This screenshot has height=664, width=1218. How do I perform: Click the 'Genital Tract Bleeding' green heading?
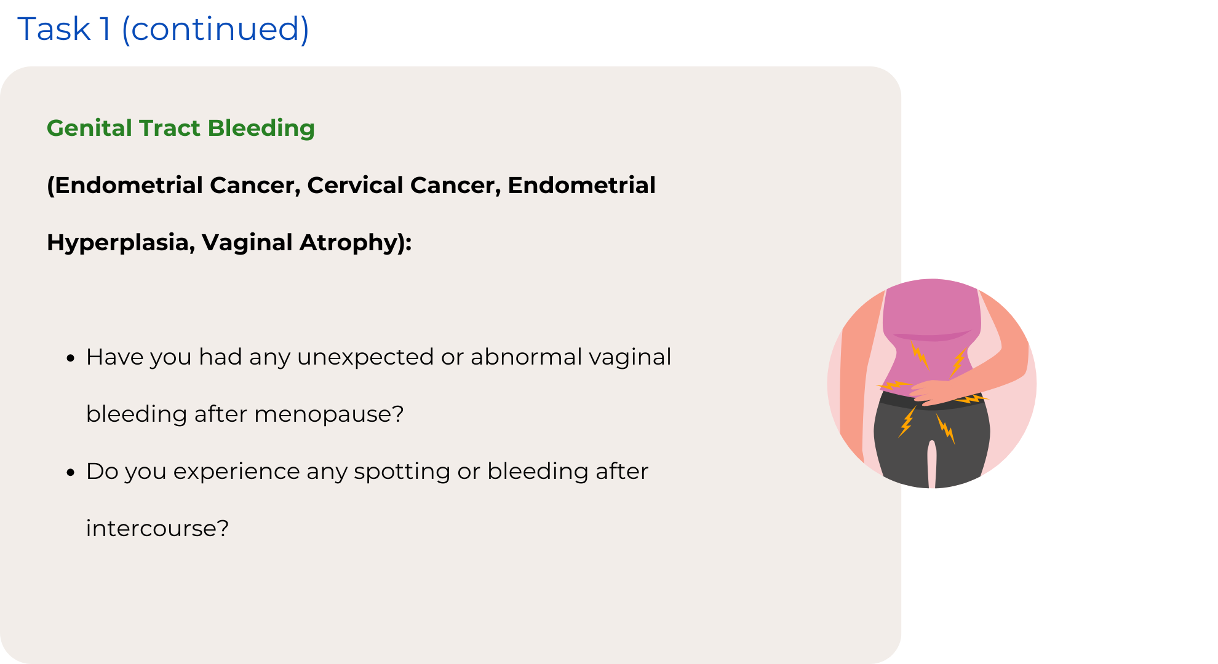pyautogui.click(x=180, y=128)
